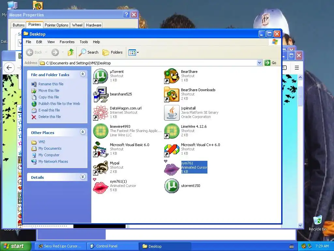Click the BearShare tray icon in system tray
The width and height of the screenshot is (334, 251).
[x=304, y=246]
